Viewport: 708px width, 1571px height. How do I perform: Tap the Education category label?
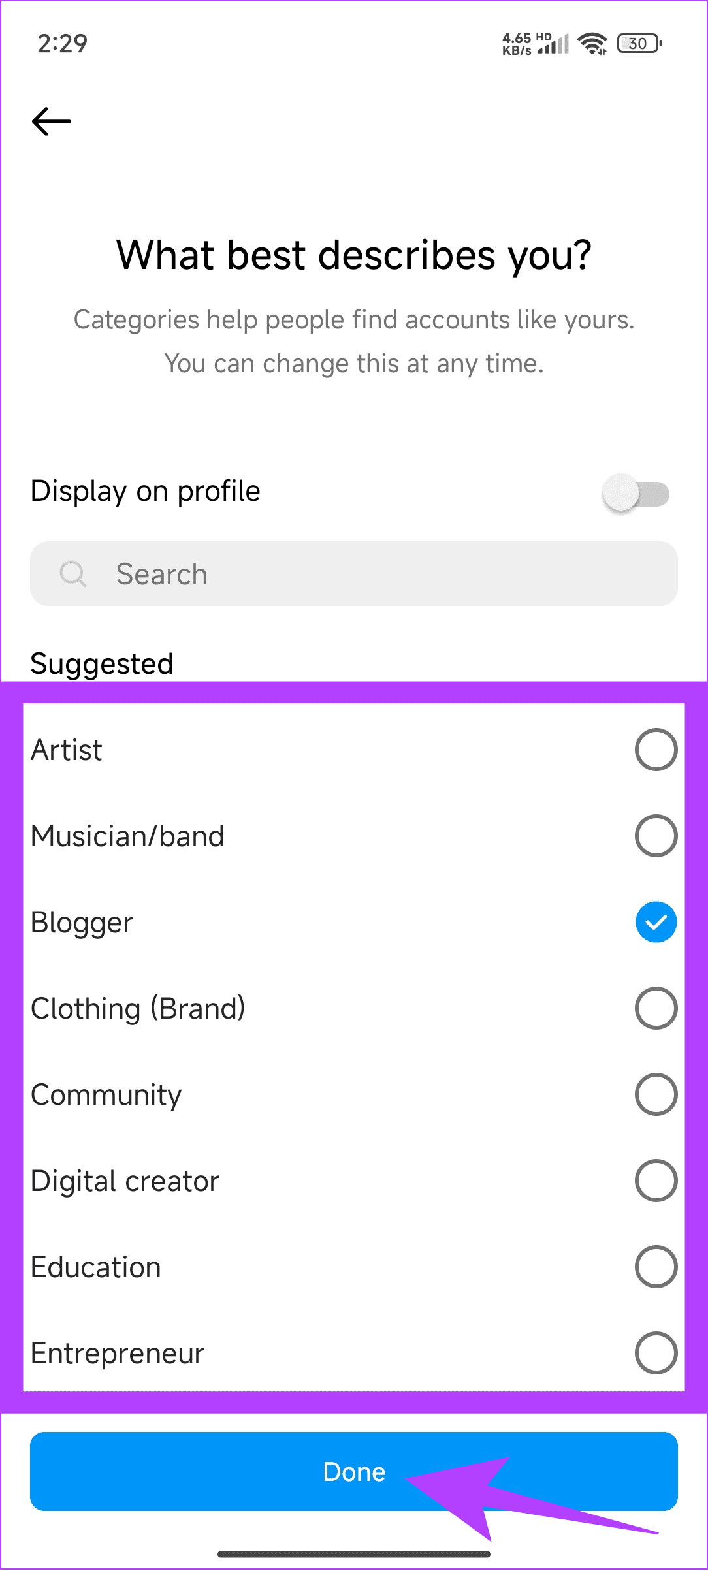(x=96, y=1267)
